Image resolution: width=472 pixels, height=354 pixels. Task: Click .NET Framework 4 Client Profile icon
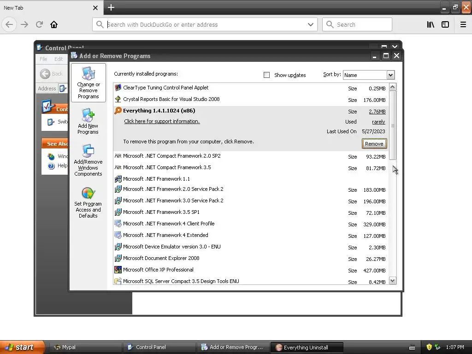pyautogui.click(x=118, y=224)
